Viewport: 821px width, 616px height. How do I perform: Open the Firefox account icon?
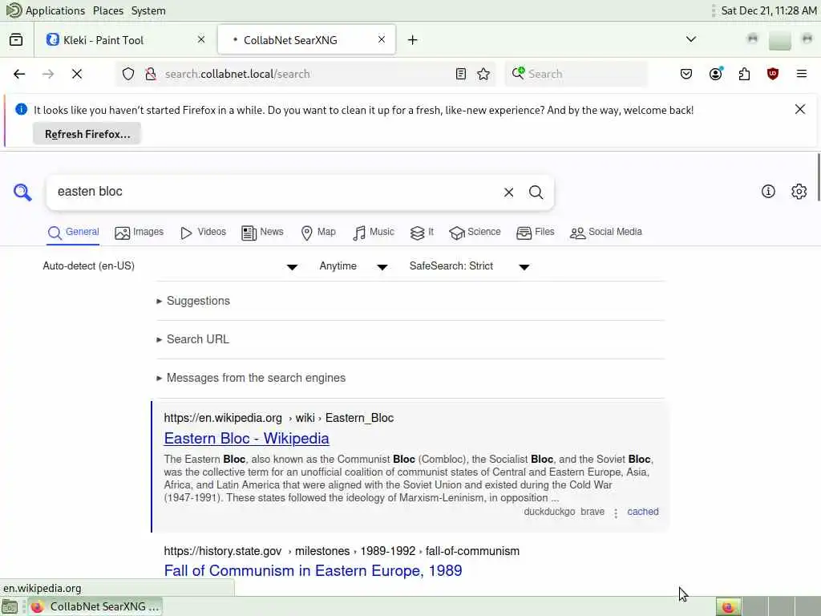pos(716,74)
